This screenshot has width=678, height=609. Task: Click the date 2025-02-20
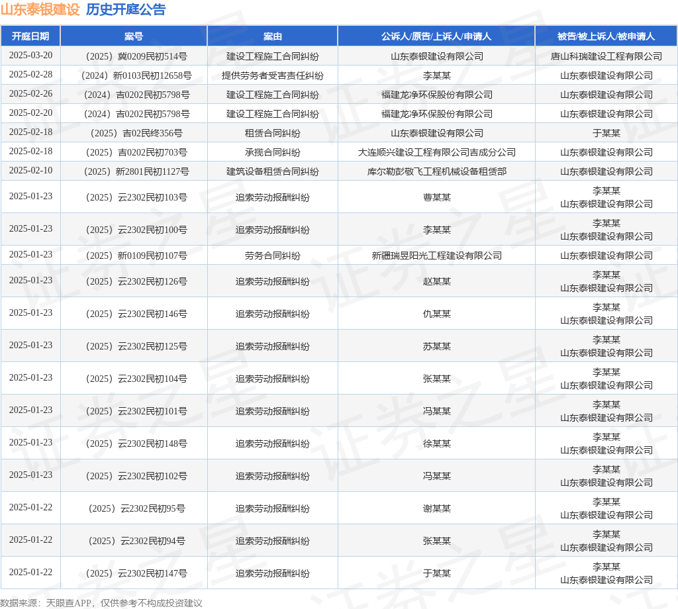[30, 113]
